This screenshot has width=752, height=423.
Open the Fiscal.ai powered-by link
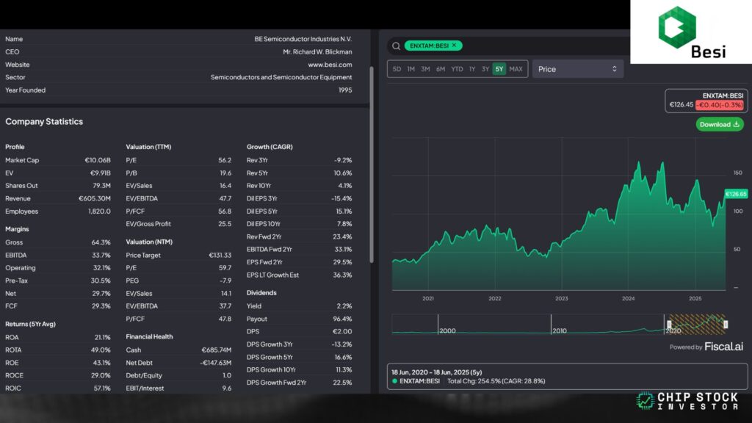tap(723, 347)
